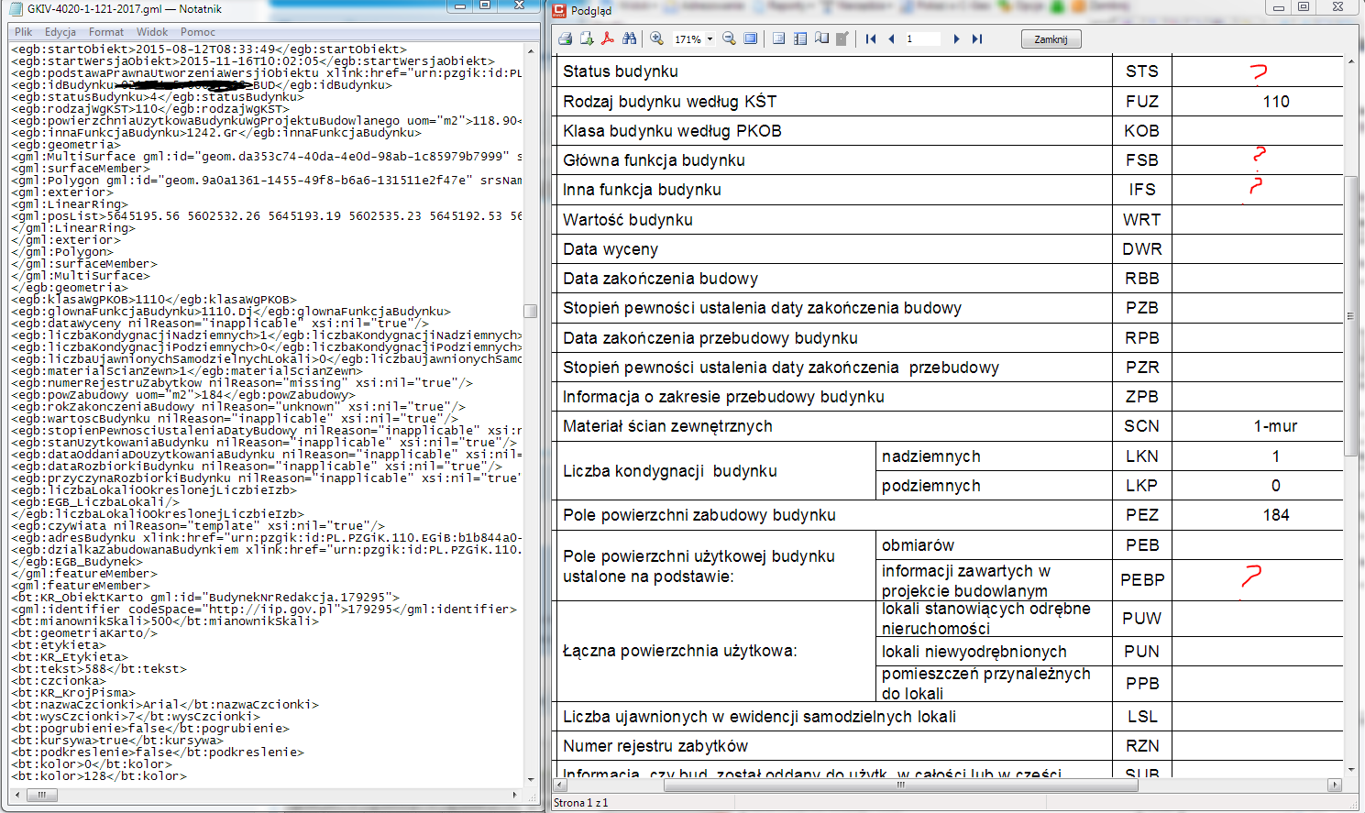Click the page number field showing 1
Screen dimensions: 1365x813
click(x=922, y=38)
